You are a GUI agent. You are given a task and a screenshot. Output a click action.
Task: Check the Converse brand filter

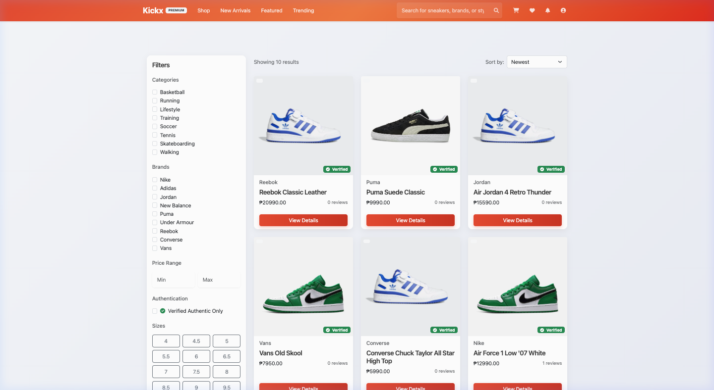[x=155, y=240]
